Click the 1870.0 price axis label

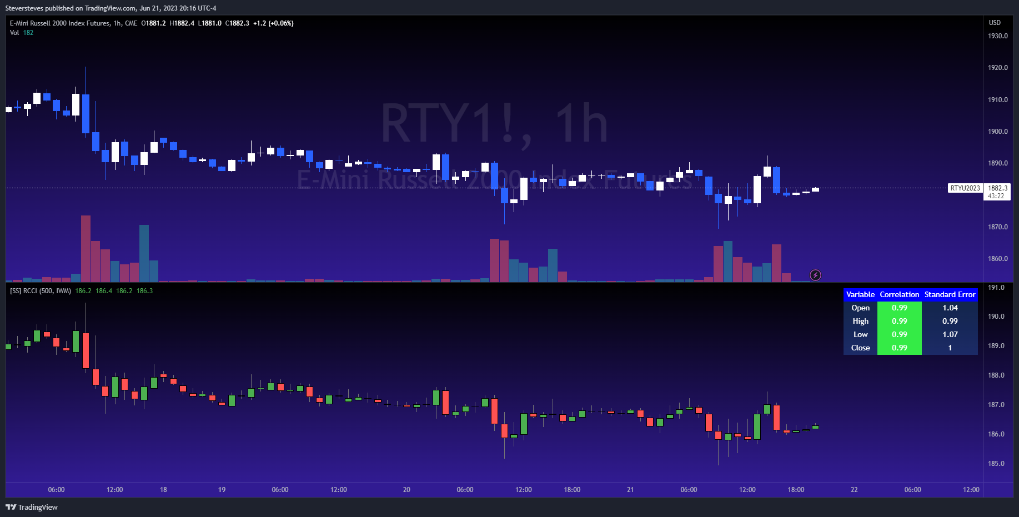tap(997, 227)
